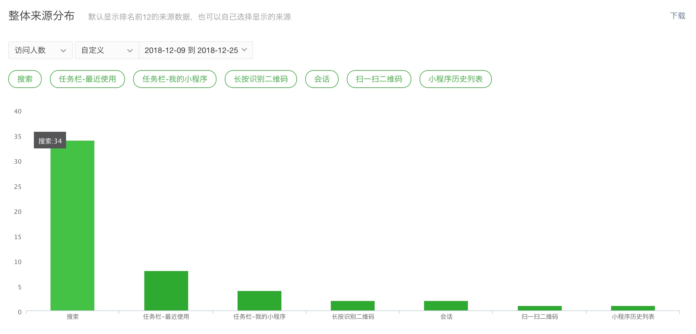This screenshot has width=696, height=334.
Task: Open the 访问人数 metric dropdown
Action: click(x=41, y=50)
